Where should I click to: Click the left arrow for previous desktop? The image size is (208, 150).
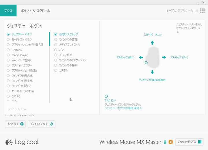[141, 57]
